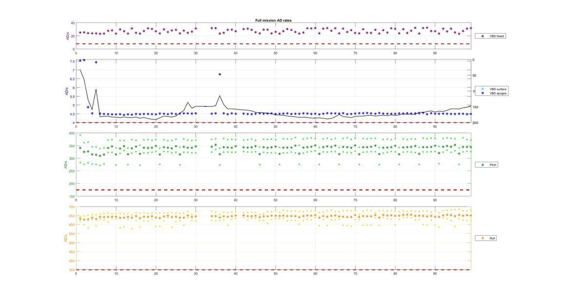
Task: Select the Roll legend entry
Action: pos(486,238)
